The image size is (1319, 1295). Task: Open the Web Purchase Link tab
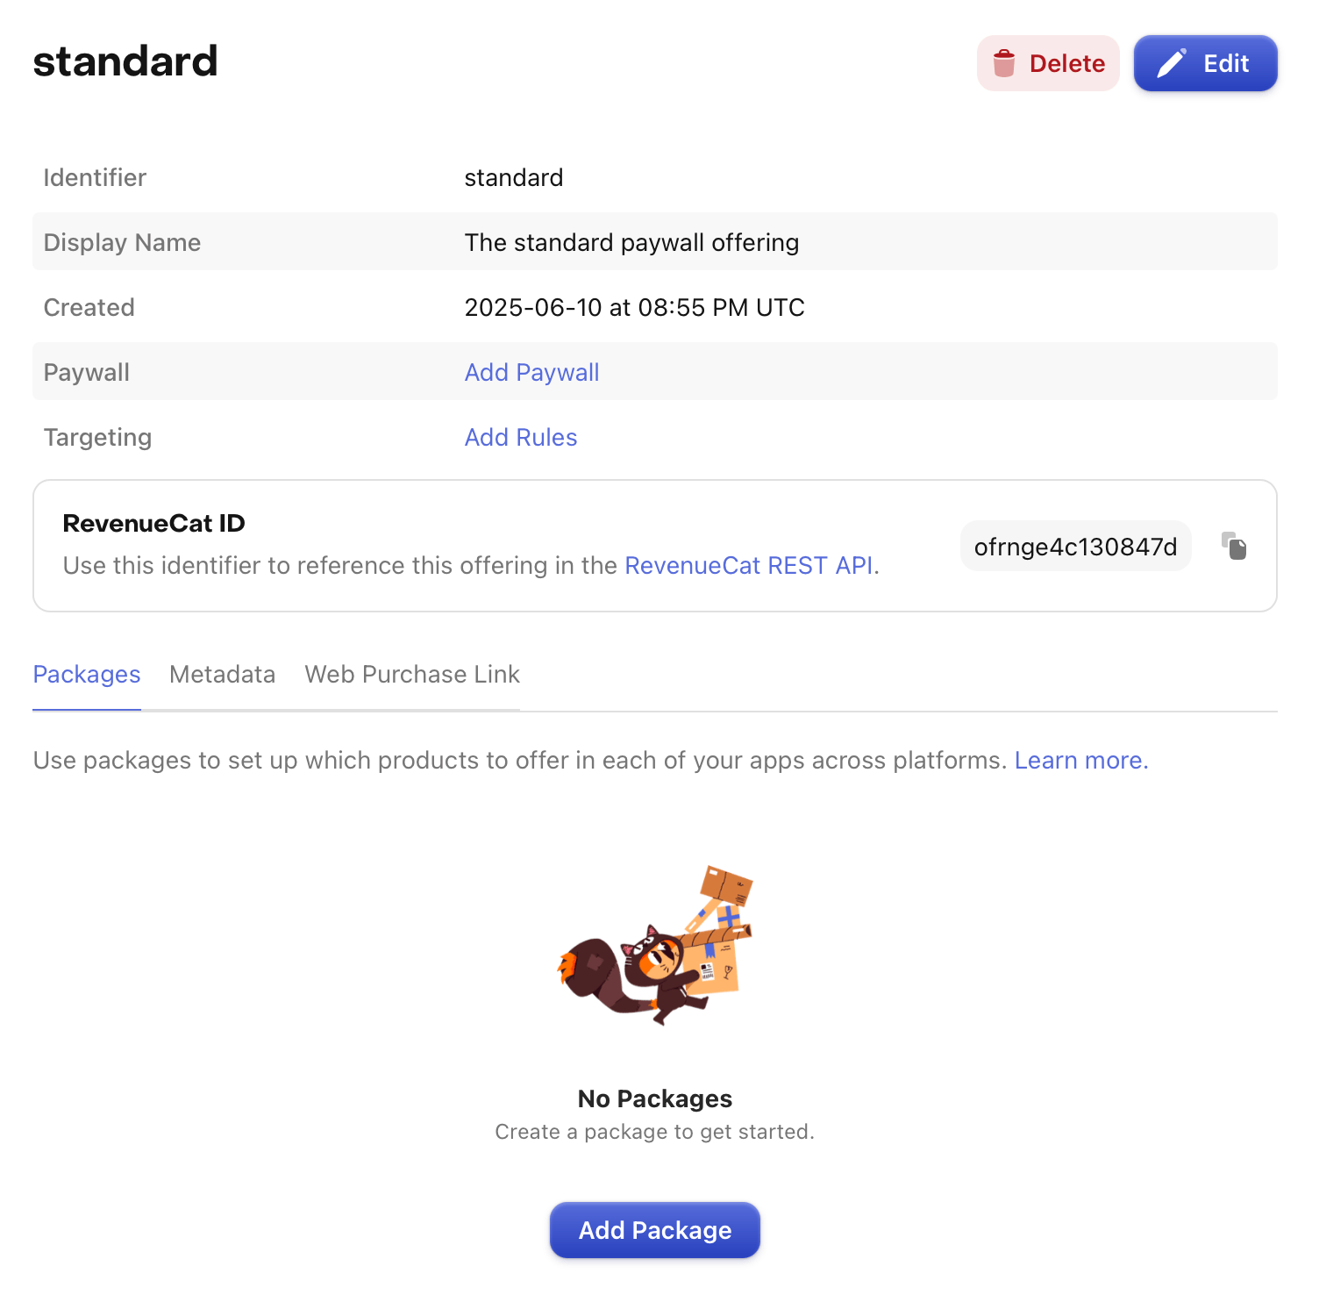pyautogui.click(x=411, y=674)
